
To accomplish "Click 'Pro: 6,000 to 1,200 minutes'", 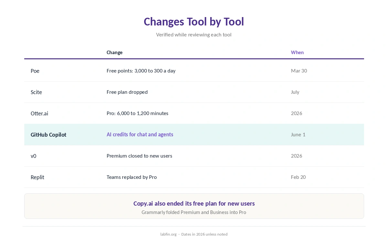I will [137, 113].
